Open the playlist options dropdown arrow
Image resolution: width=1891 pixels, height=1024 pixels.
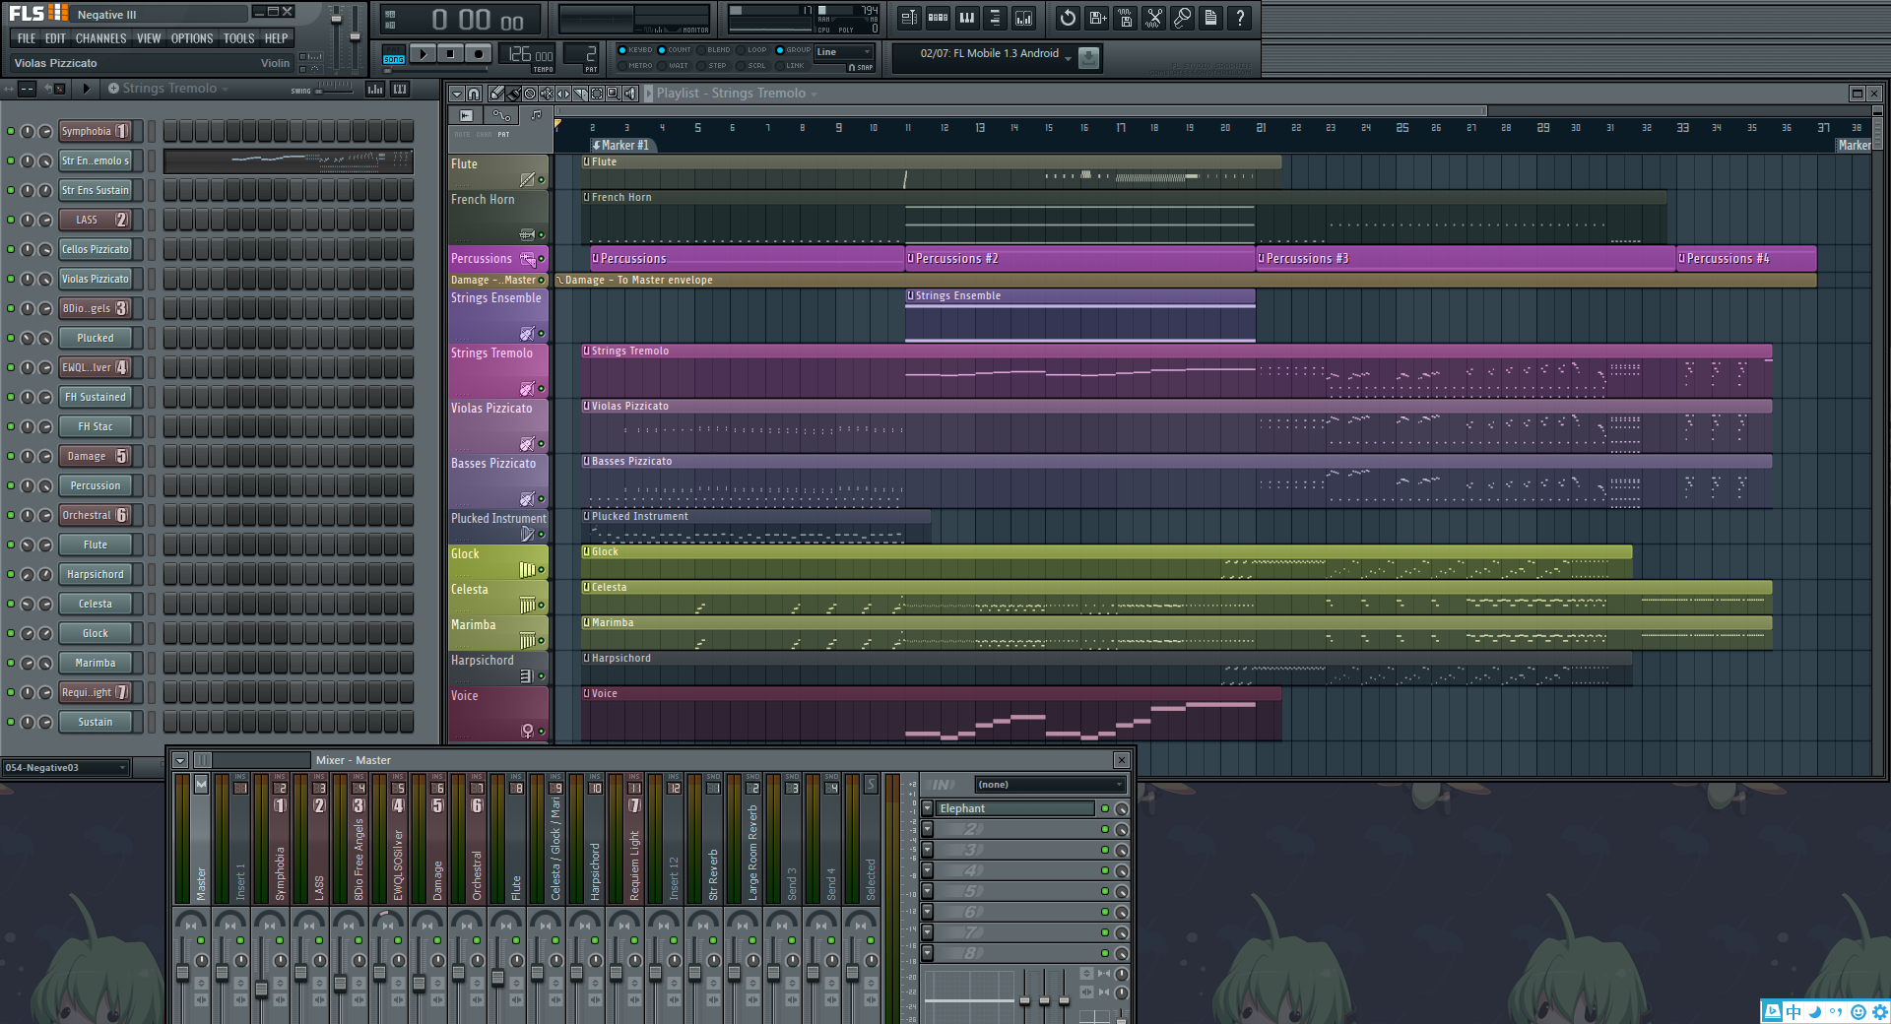(457, 94)
